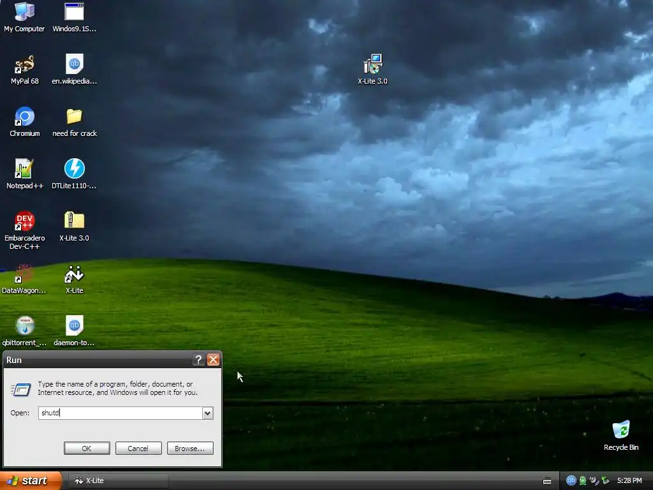The image size is (653, 490).
Task: Click inside the Open text field
Action: tap(121, 413)
